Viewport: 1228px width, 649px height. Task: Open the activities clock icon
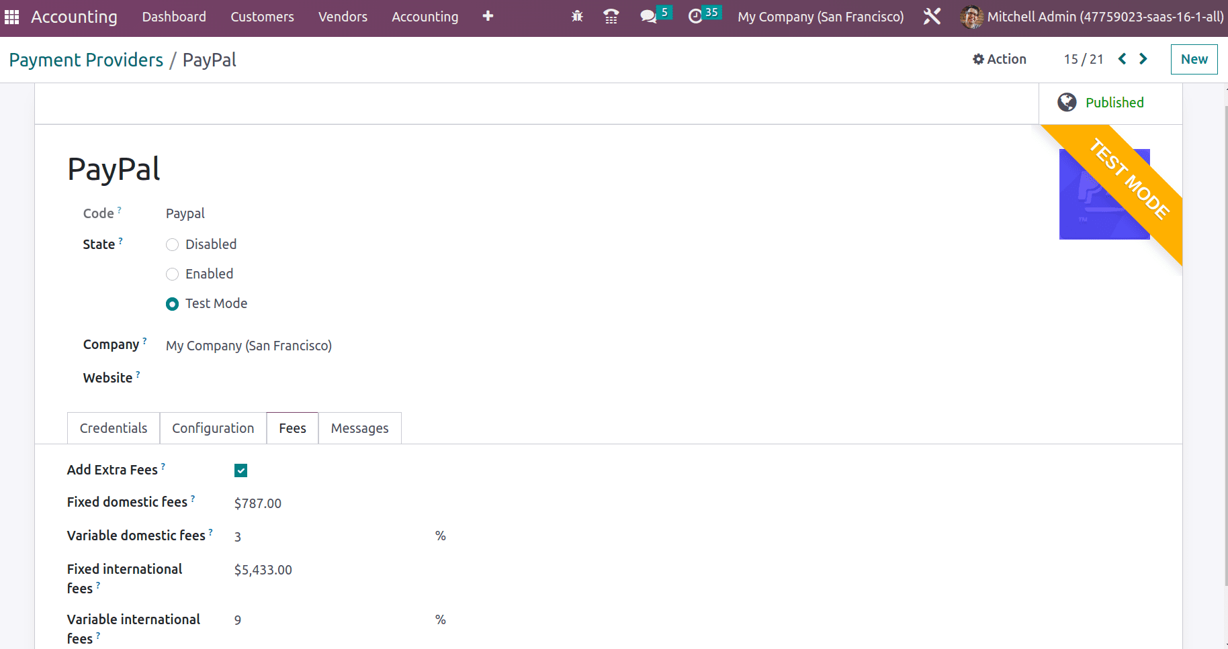695,17
